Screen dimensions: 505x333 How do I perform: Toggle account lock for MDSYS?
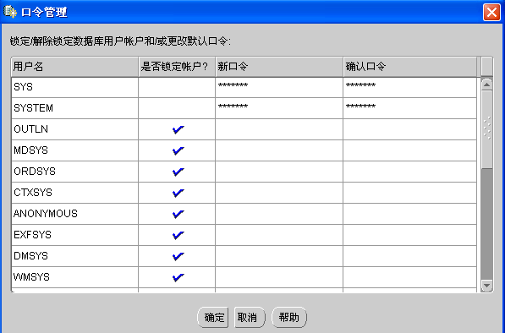tap(178, 150)
